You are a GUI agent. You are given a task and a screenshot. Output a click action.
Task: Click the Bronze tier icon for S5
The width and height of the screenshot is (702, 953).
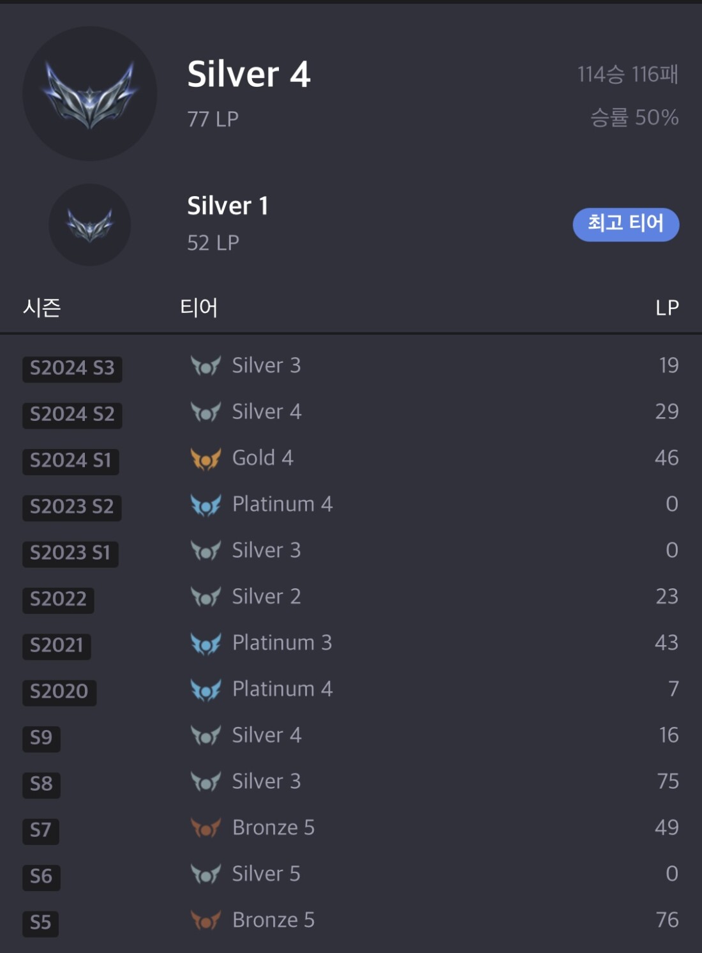point(205,920)
